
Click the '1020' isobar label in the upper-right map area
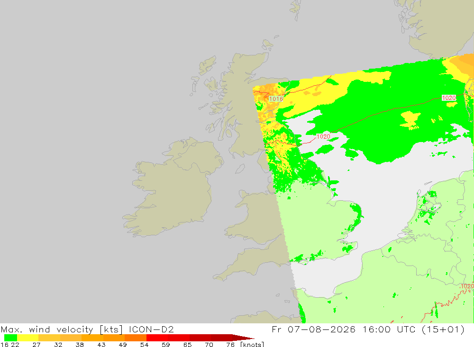(449, 98)
